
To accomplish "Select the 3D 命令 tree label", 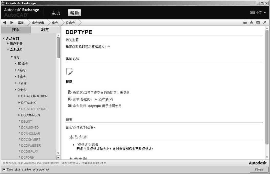I will click(23, 64).
